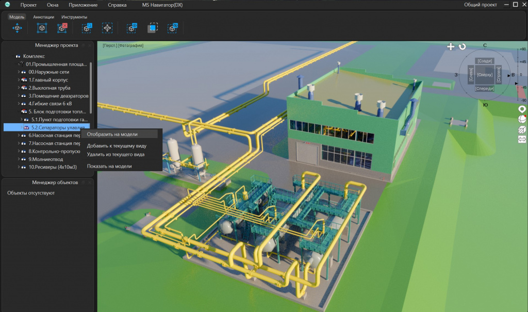The image size is (528, 312).
Task: Click the cube icon with magnifier badge
Action: tap(87, 28)
